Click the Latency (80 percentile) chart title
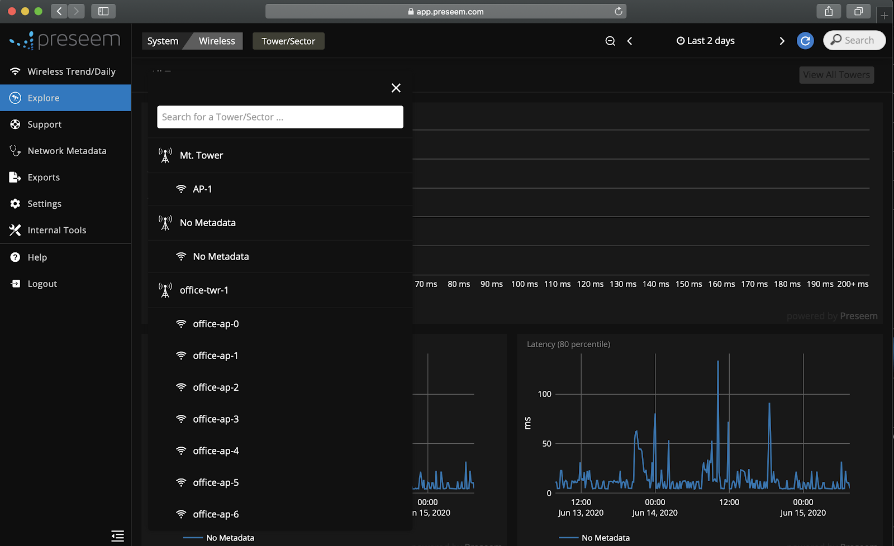The width and height of the screenshot is (894, 546). coord(568,344)
